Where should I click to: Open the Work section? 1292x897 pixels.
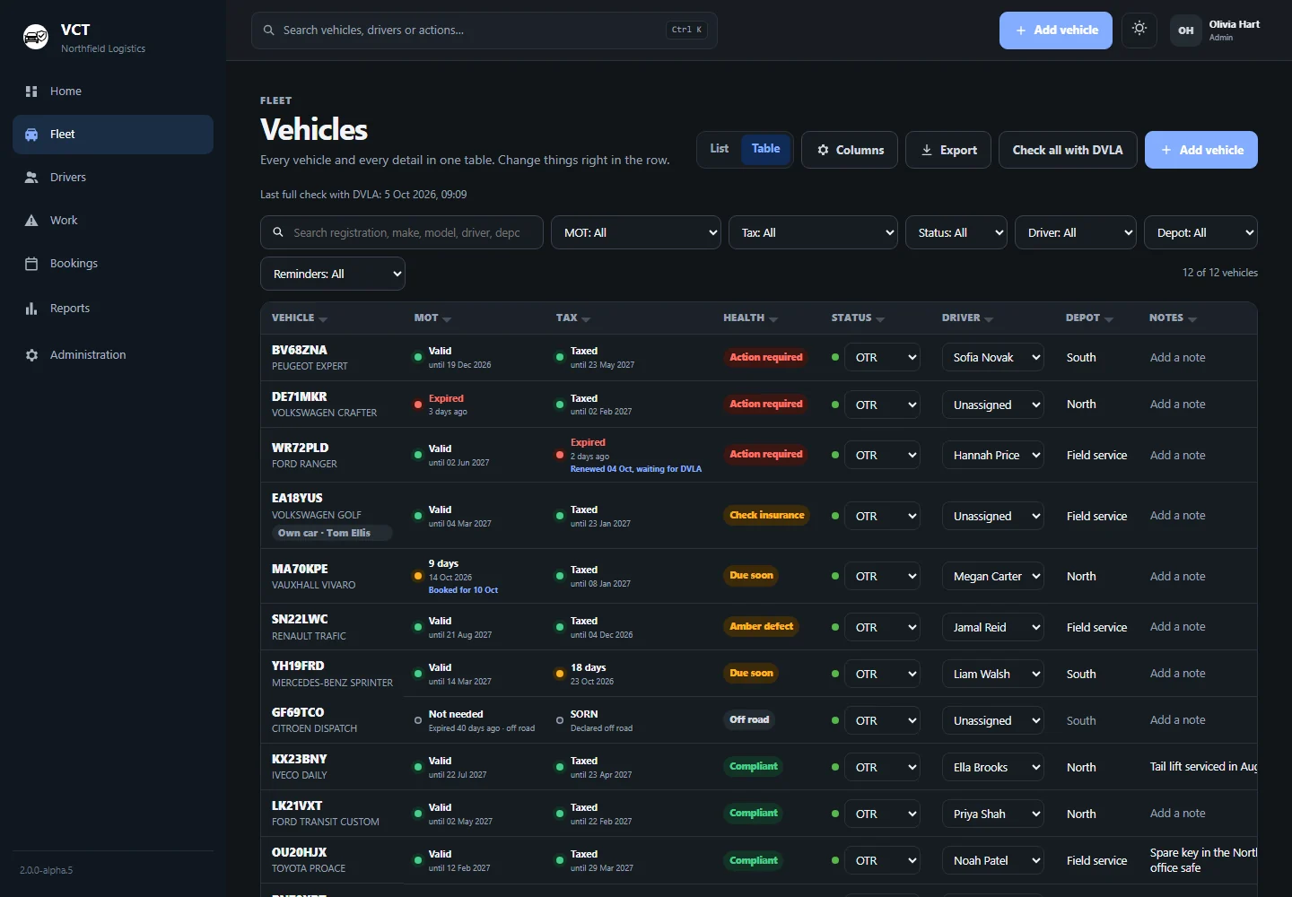[x=113, y=221]
